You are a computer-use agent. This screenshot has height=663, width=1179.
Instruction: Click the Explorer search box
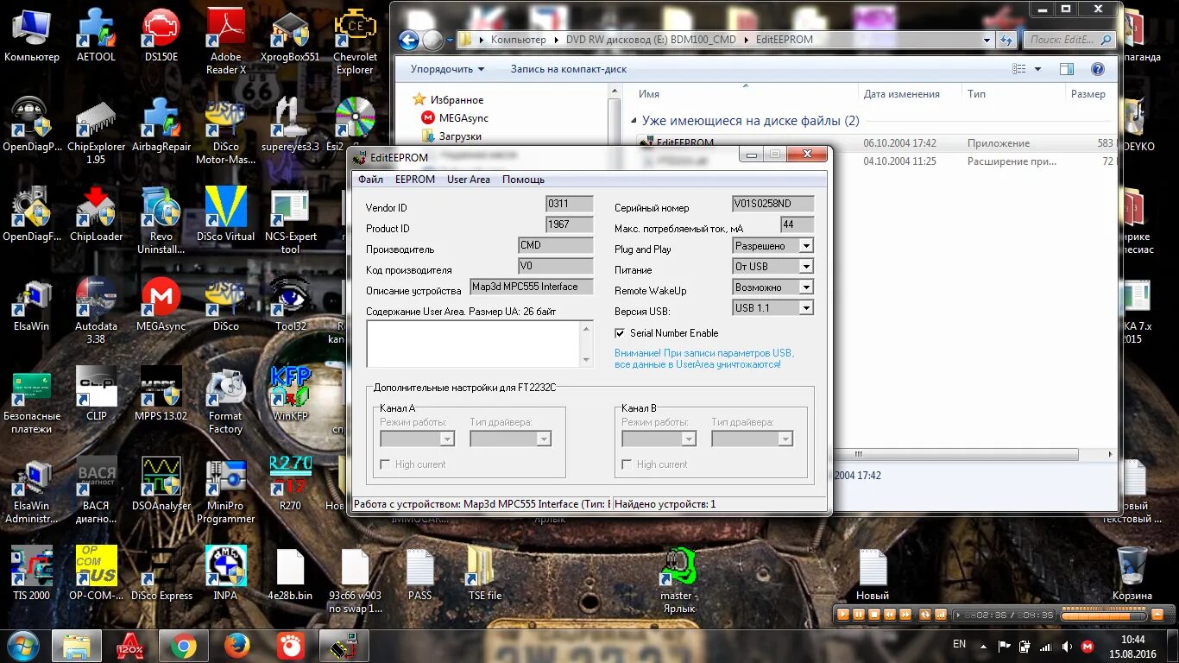(x=1069, y=40)
